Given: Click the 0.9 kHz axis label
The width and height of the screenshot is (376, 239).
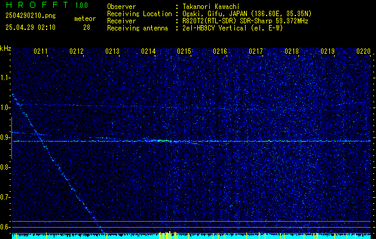Looking at the screenshot, I should pos(5,137).
